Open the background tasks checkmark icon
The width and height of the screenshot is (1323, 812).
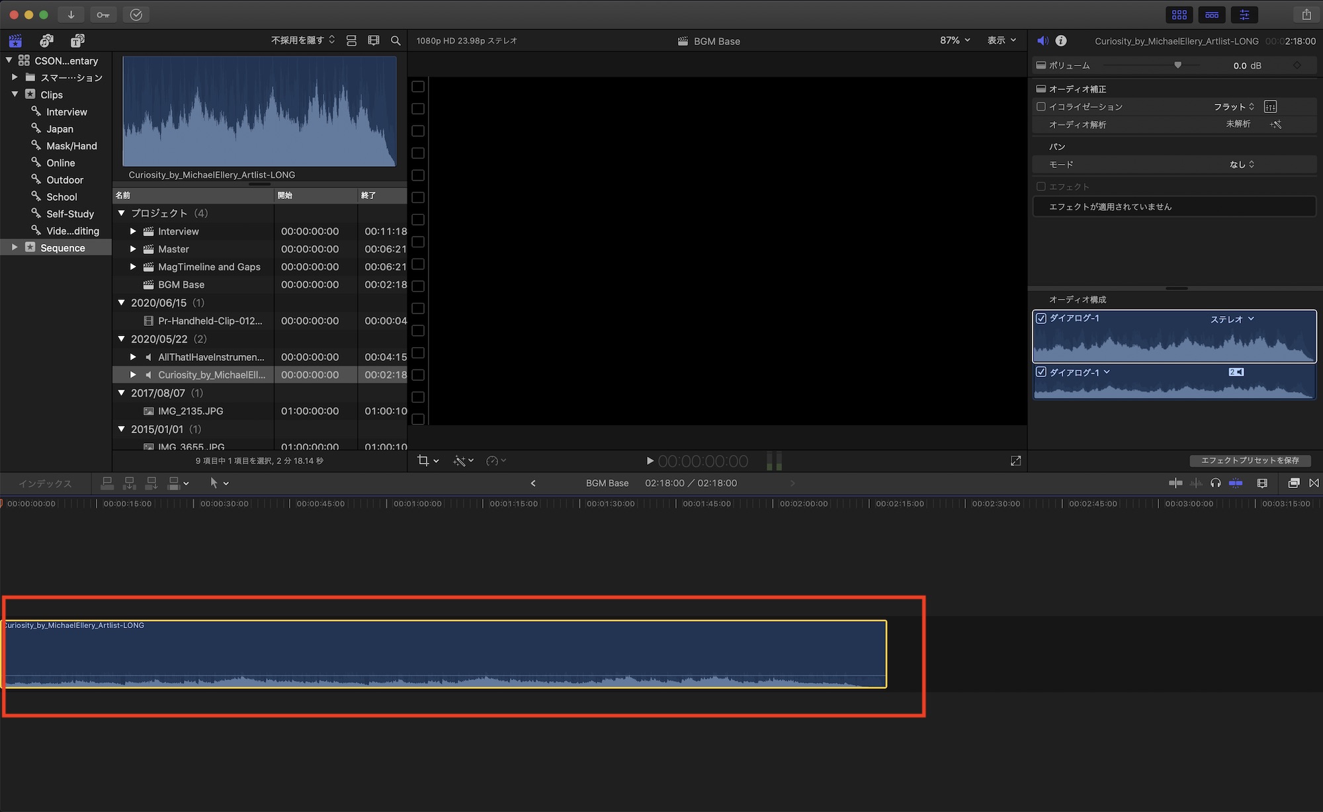pyautogui.click(x=136, y=15)
